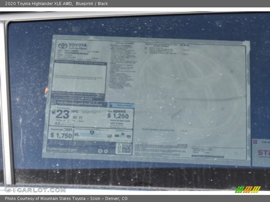Viewport: 270px width, 202px height.
Task: Click the barcode at the sticker's lower right
Action: (x=208, y=157)
